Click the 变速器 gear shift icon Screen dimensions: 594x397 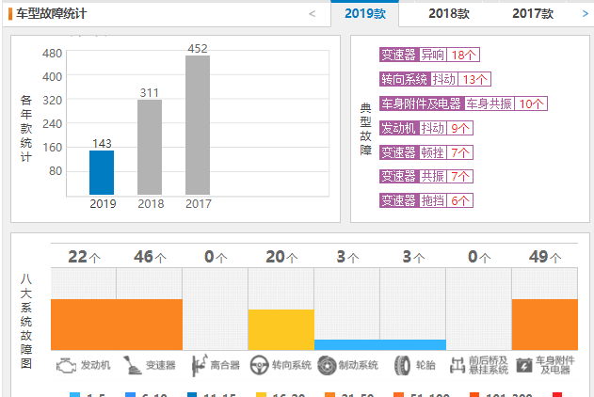(x=132, y=365)
